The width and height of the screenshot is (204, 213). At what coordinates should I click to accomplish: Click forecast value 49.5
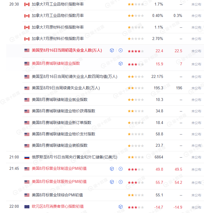click(178, 170)
